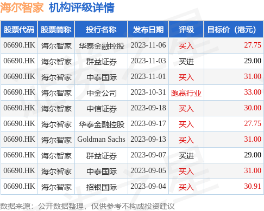Click the 投行名称 column header
This screenshot has height=211, width=264.
[x=101, y=29]
